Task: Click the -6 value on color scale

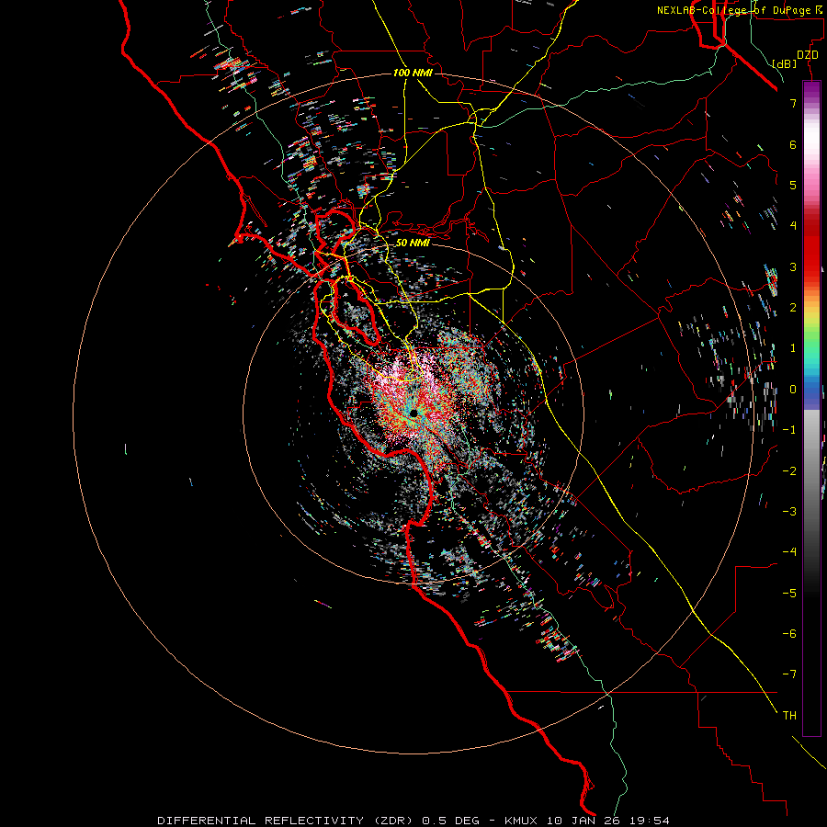Action: (x=789, y=634)
